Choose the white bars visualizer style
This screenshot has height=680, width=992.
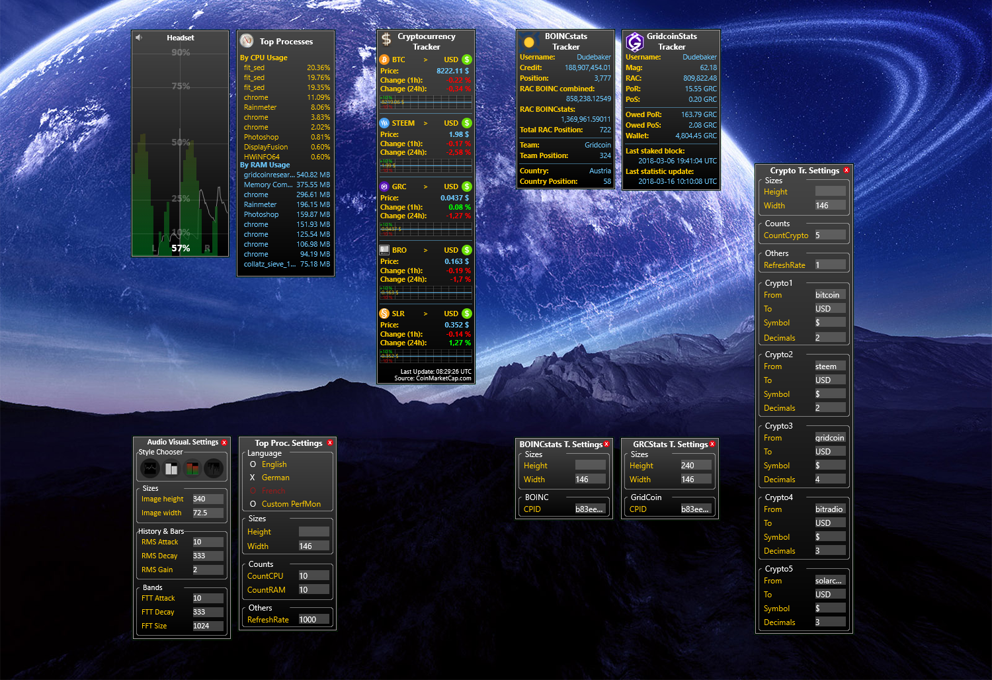[171, 468]
